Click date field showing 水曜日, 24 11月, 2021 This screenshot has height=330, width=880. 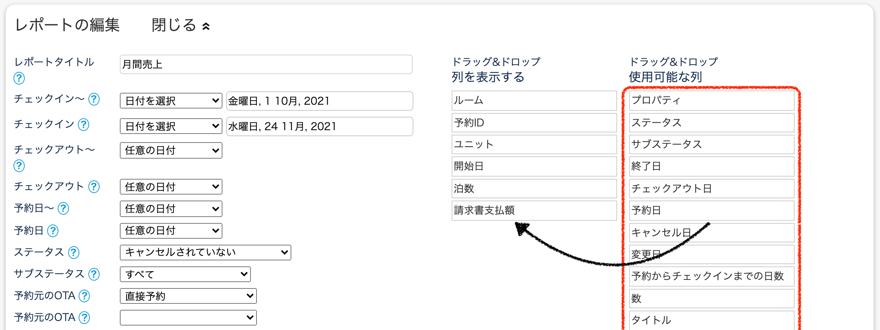pyautogui.click(x=319, y=126)
